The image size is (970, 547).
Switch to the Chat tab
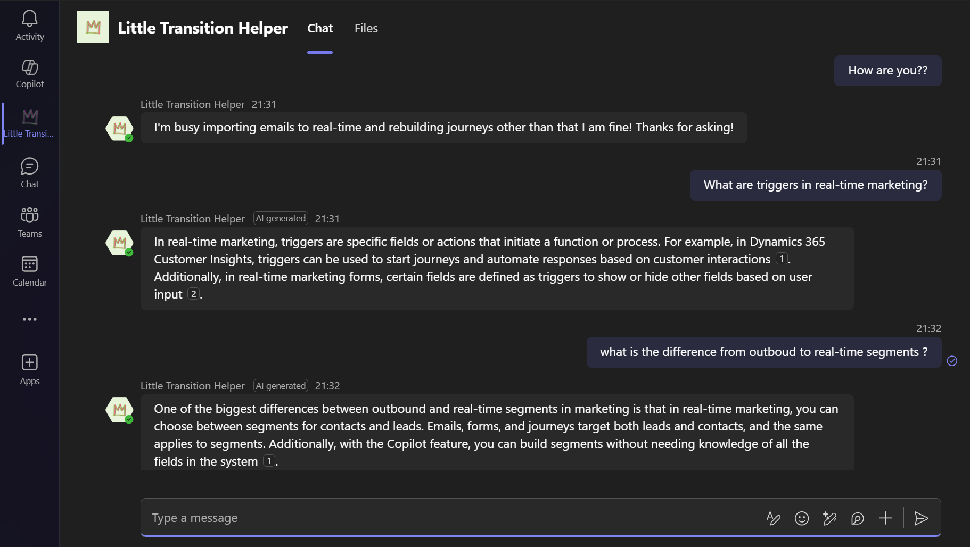click(319, 28)
